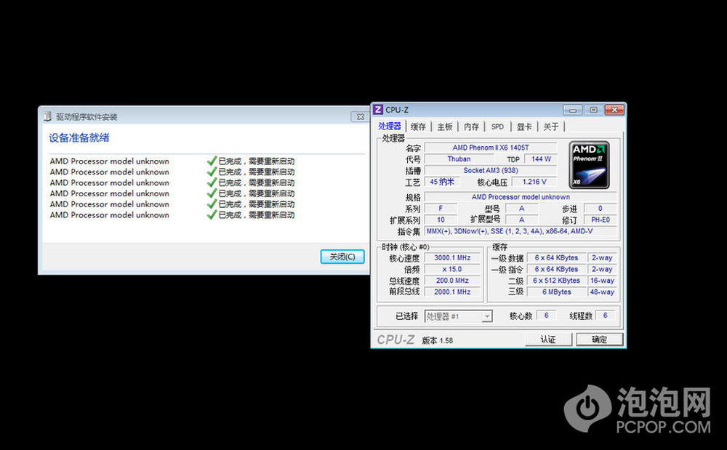Click the AMD Phenom II X6 logo image
This screenshot has width=727, height=450.
click(x=589, y=165)
